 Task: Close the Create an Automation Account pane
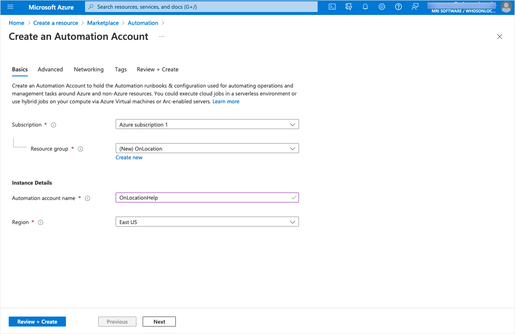pos(500,37)
